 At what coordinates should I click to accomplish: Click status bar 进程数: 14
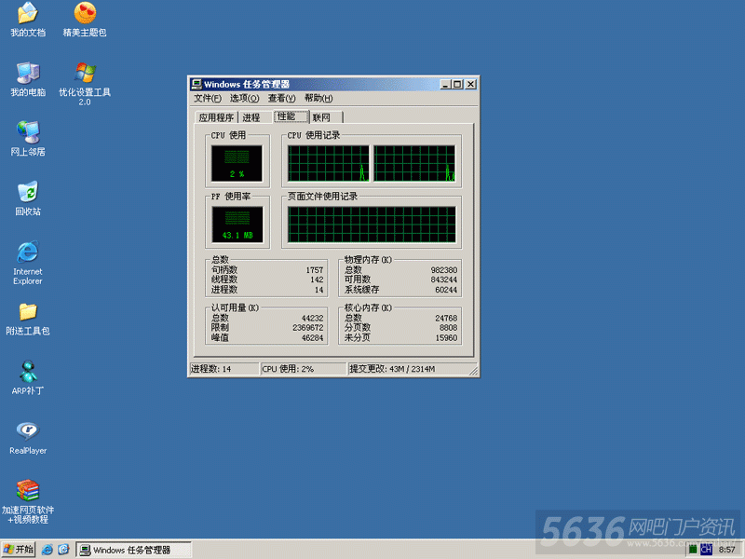224,369
